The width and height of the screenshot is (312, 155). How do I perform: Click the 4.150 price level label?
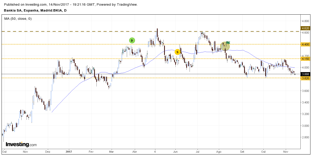(305, 59)
